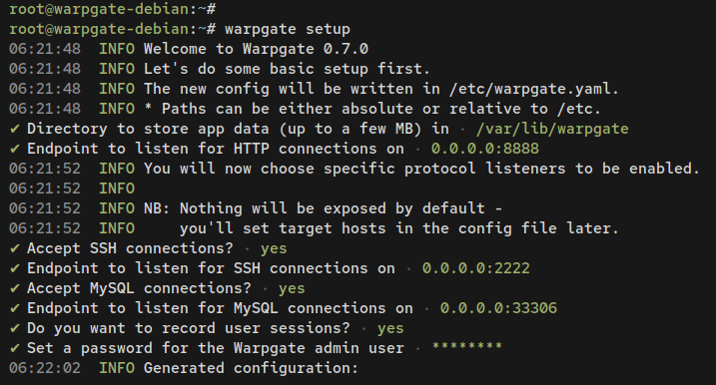716x385 pixels.
Task: Click the 'yes' answer for record user sessions
Action: [x=390, y=328]
